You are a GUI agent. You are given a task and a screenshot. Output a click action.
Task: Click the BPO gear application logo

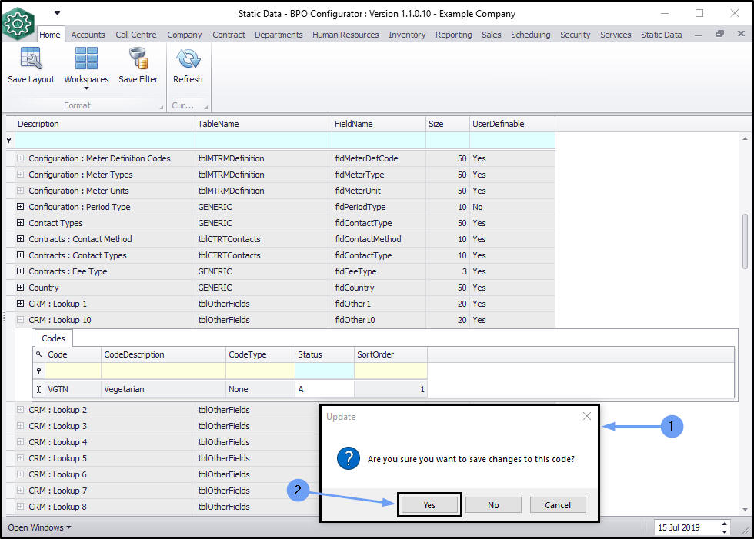(x=17, y=23)
